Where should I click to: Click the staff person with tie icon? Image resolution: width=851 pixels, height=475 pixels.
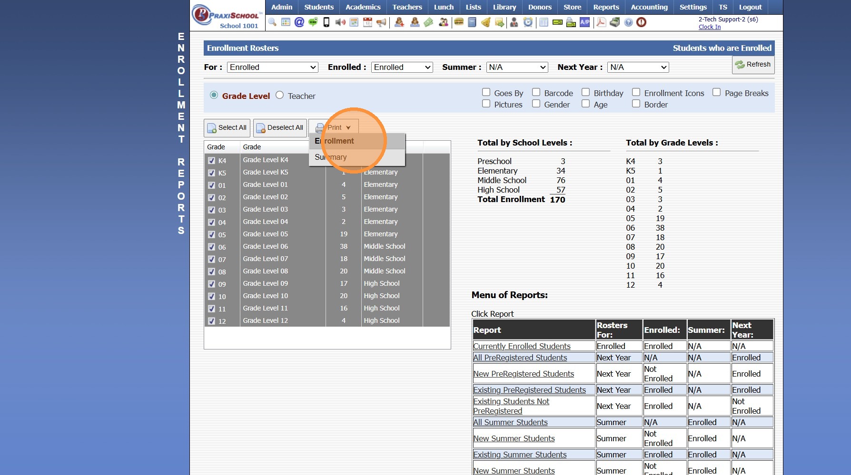514,22
